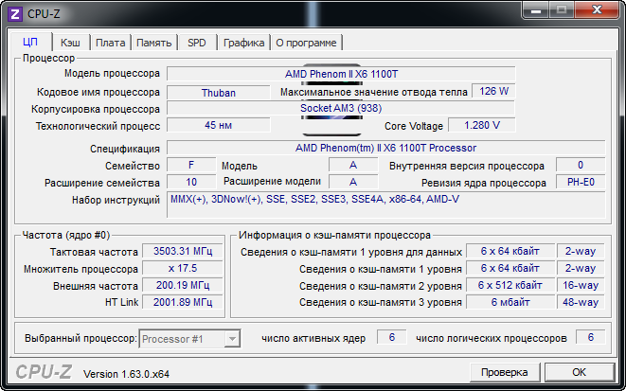The height and width of the screenshot is (391, 626).
Task: Click the 3503.31 МГц clock speed field
Action: 180,252
